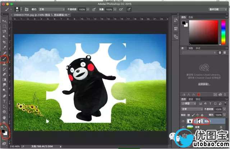Select the Path Selection tool
Screen dimensions: 230x149
[4, 106]
